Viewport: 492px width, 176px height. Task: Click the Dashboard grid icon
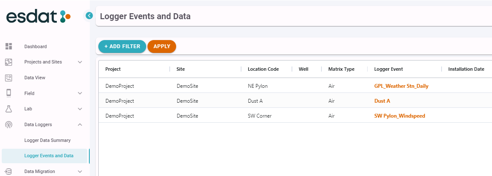(x=9, y=46)
